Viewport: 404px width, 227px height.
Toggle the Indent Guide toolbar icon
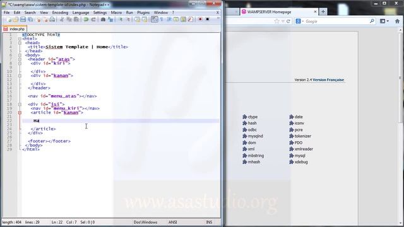click(x=169, y=20)
